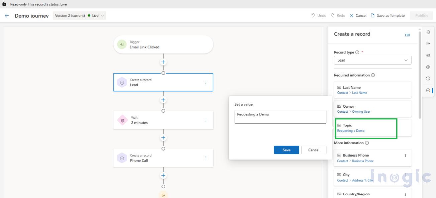Select the Wait 2 minutes tile

pos(163,120)
